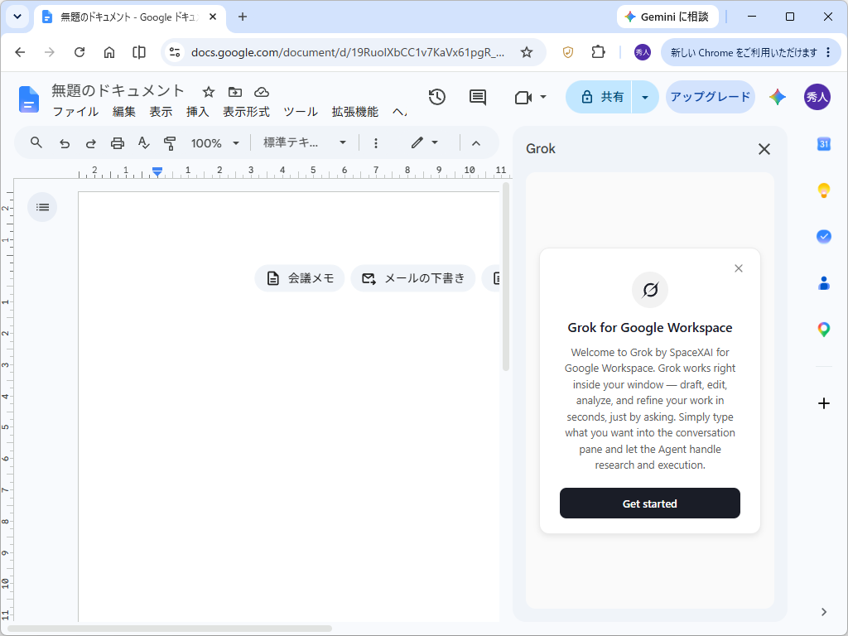The image size is (848, 636).
Task: Open the 編集 menu
Action: [x=124, y=112]
